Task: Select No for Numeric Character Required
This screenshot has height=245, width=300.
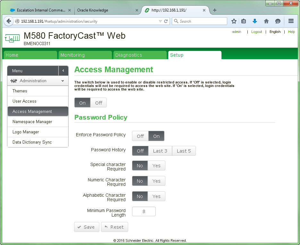Action: (x=140, y=181)
